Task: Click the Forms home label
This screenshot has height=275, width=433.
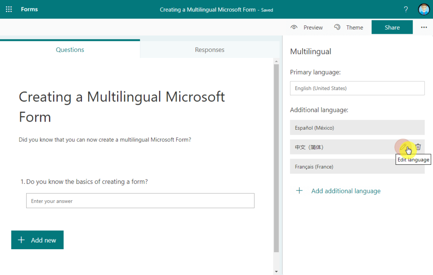Action: pos(29,9)
